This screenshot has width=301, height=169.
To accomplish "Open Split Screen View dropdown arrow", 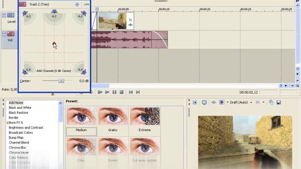I will click(228, 102).
